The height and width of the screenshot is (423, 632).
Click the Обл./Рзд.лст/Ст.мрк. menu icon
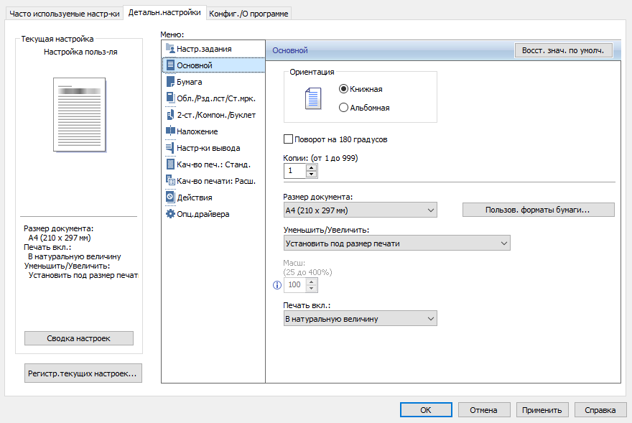(x=170, y=98)
